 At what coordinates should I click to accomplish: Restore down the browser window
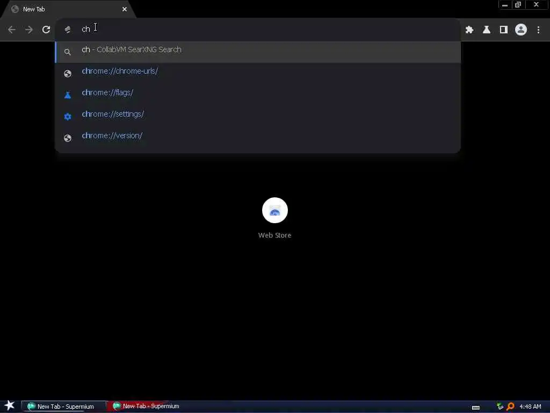pyautogui.click(x=518, y=4)
